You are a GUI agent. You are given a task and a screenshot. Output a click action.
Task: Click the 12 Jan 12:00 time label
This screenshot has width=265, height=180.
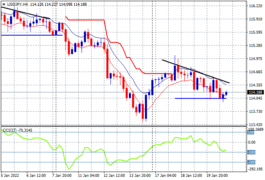(114, 176)
